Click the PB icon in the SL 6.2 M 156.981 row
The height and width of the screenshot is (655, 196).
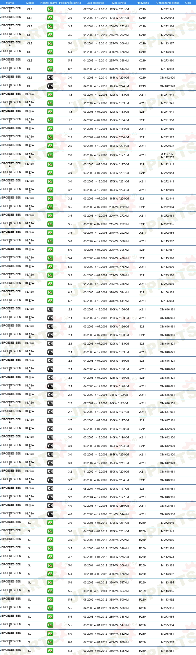(50, 651)
